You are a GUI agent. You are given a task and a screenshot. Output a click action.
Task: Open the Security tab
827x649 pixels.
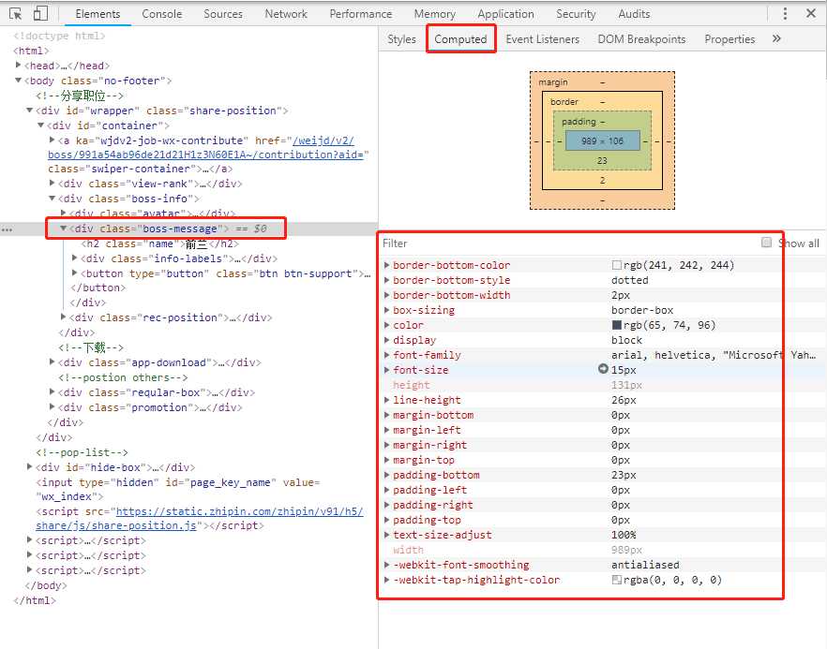[576, 14]
